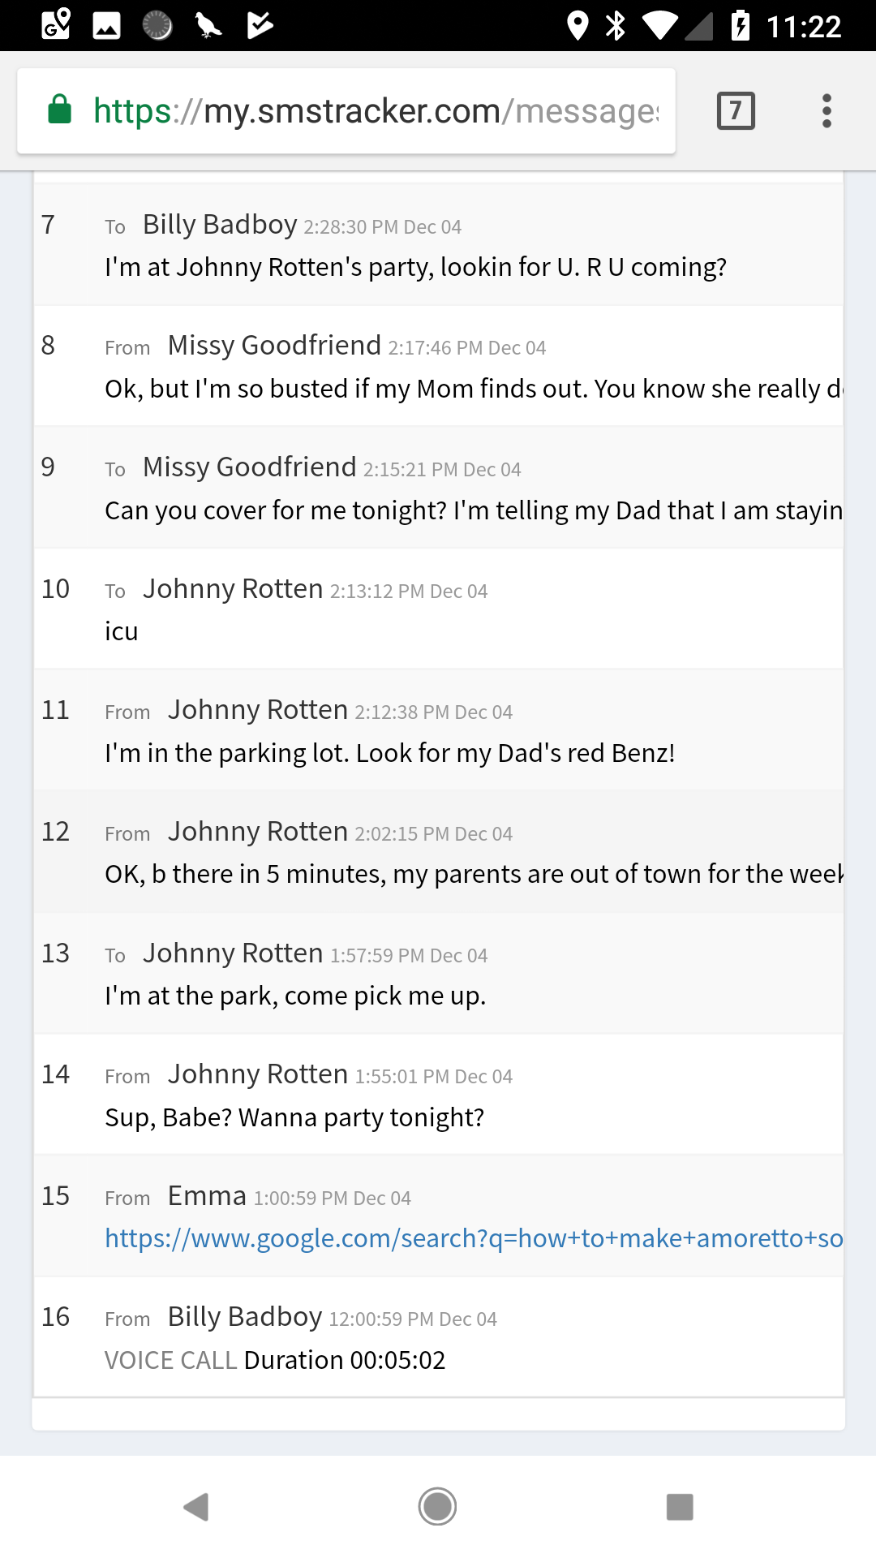Open contact Missy Goodfriend in message 8
The image size is (876, 1558).
click(x=274, y=346)
